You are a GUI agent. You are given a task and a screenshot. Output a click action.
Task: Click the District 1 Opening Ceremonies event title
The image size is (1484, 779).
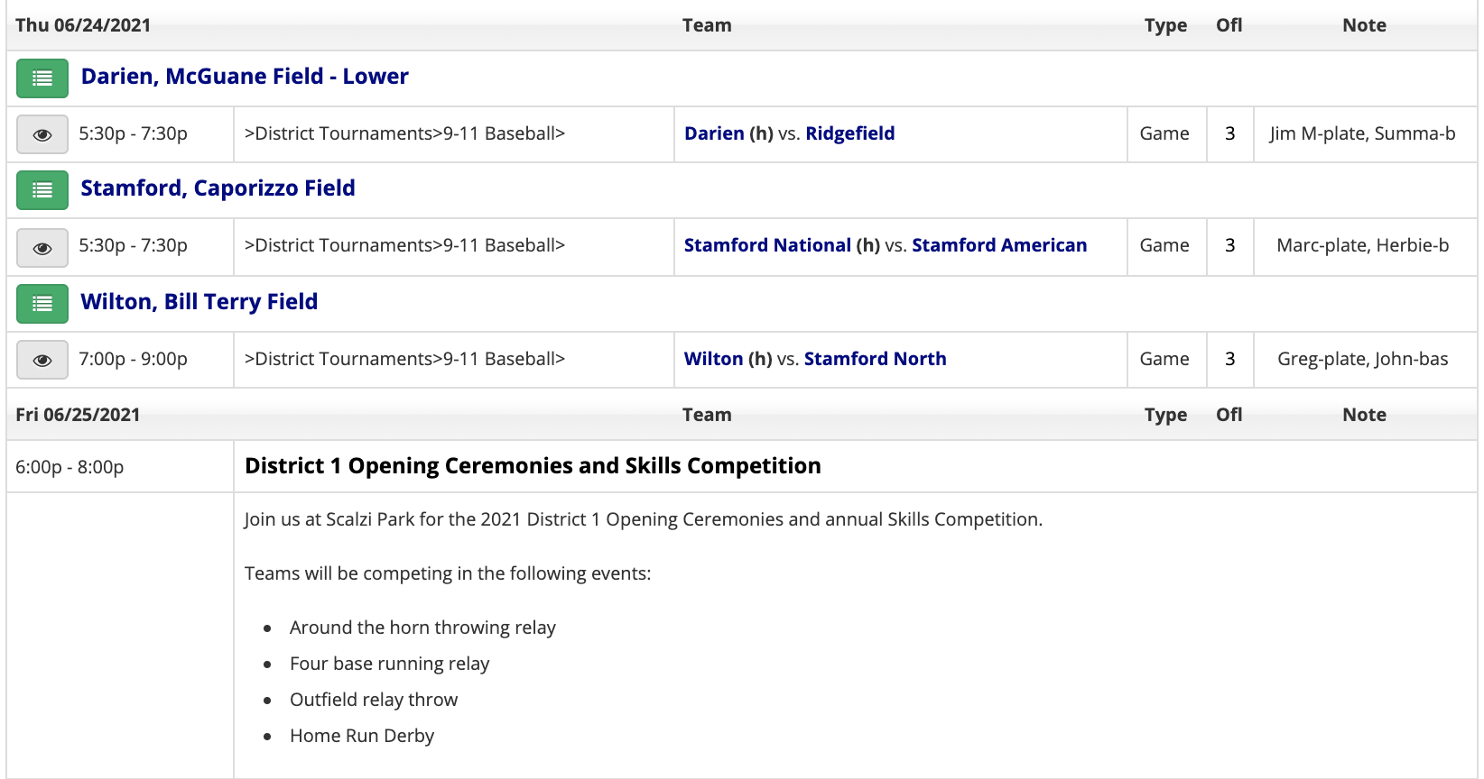[x=533, y=466]
